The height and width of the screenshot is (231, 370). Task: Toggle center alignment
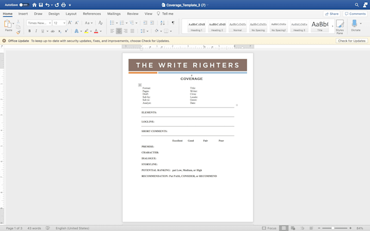(119, 31)
